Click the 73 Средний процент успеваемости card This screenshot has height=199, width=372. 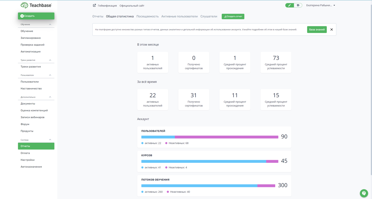coord(276,62)
